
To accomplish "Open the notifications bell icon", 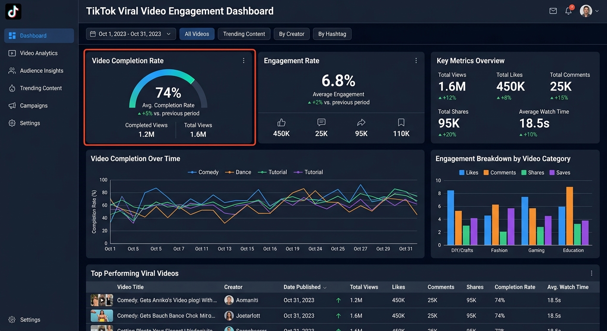I will point(569,11).
